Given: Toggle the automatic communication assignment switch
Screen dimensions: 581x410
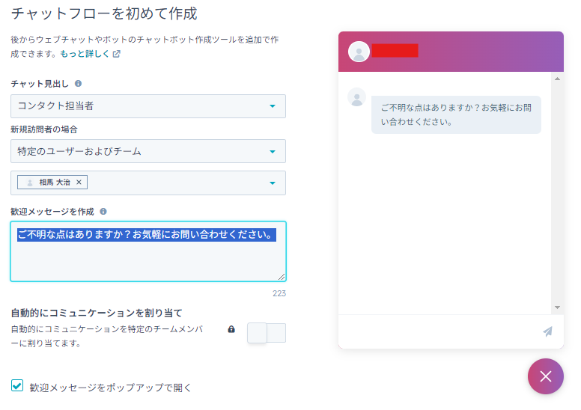Looking at the screenshot, I should tap(267, 333).
